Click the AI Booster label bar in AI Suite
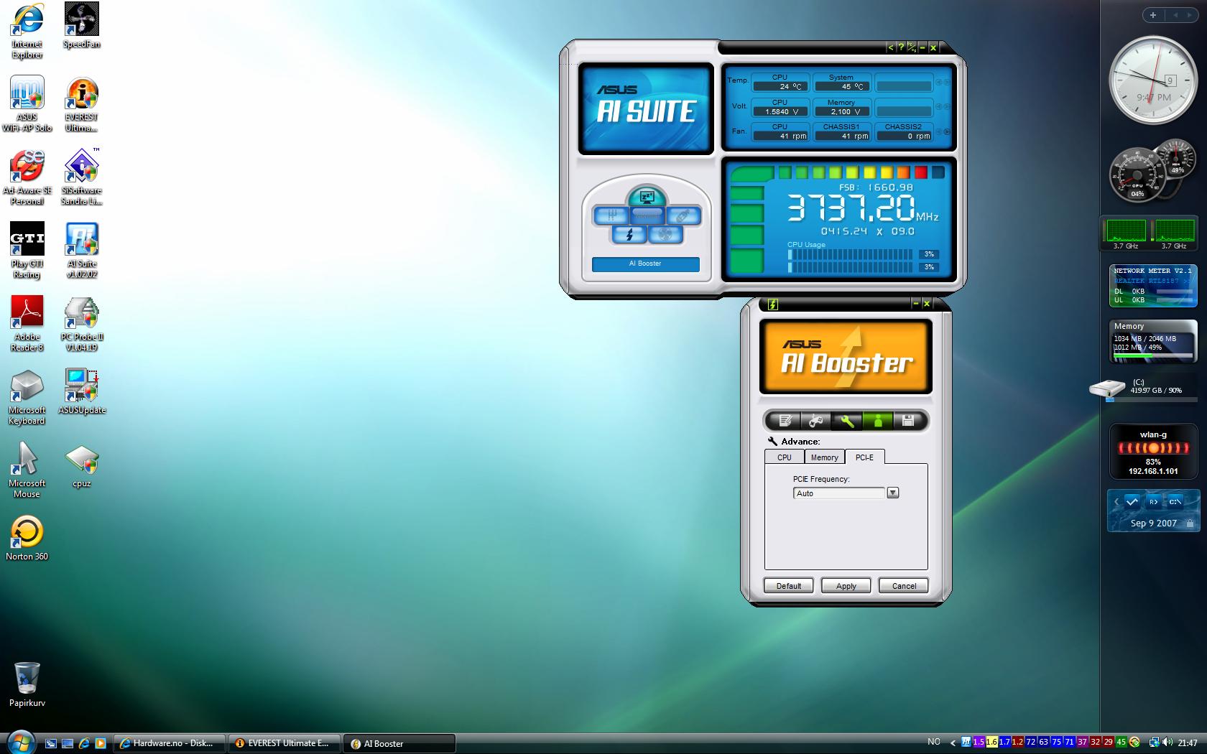1207x754 pixels. pyautogui.click(x=645, y=264)
